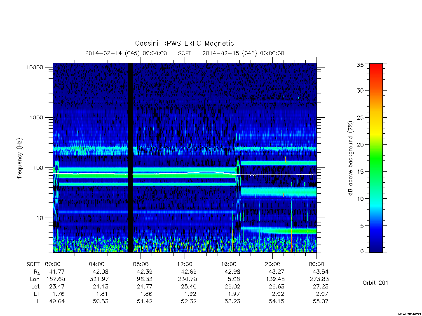Click L value '50.53'
This screenshot has height=316, width=422.
101,302
